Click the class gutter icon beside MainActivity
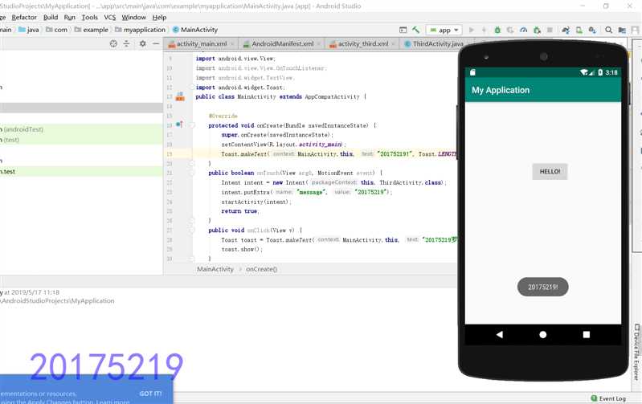Image resolution: width=642 pixels, height=404 pixels. pos(180,97)
